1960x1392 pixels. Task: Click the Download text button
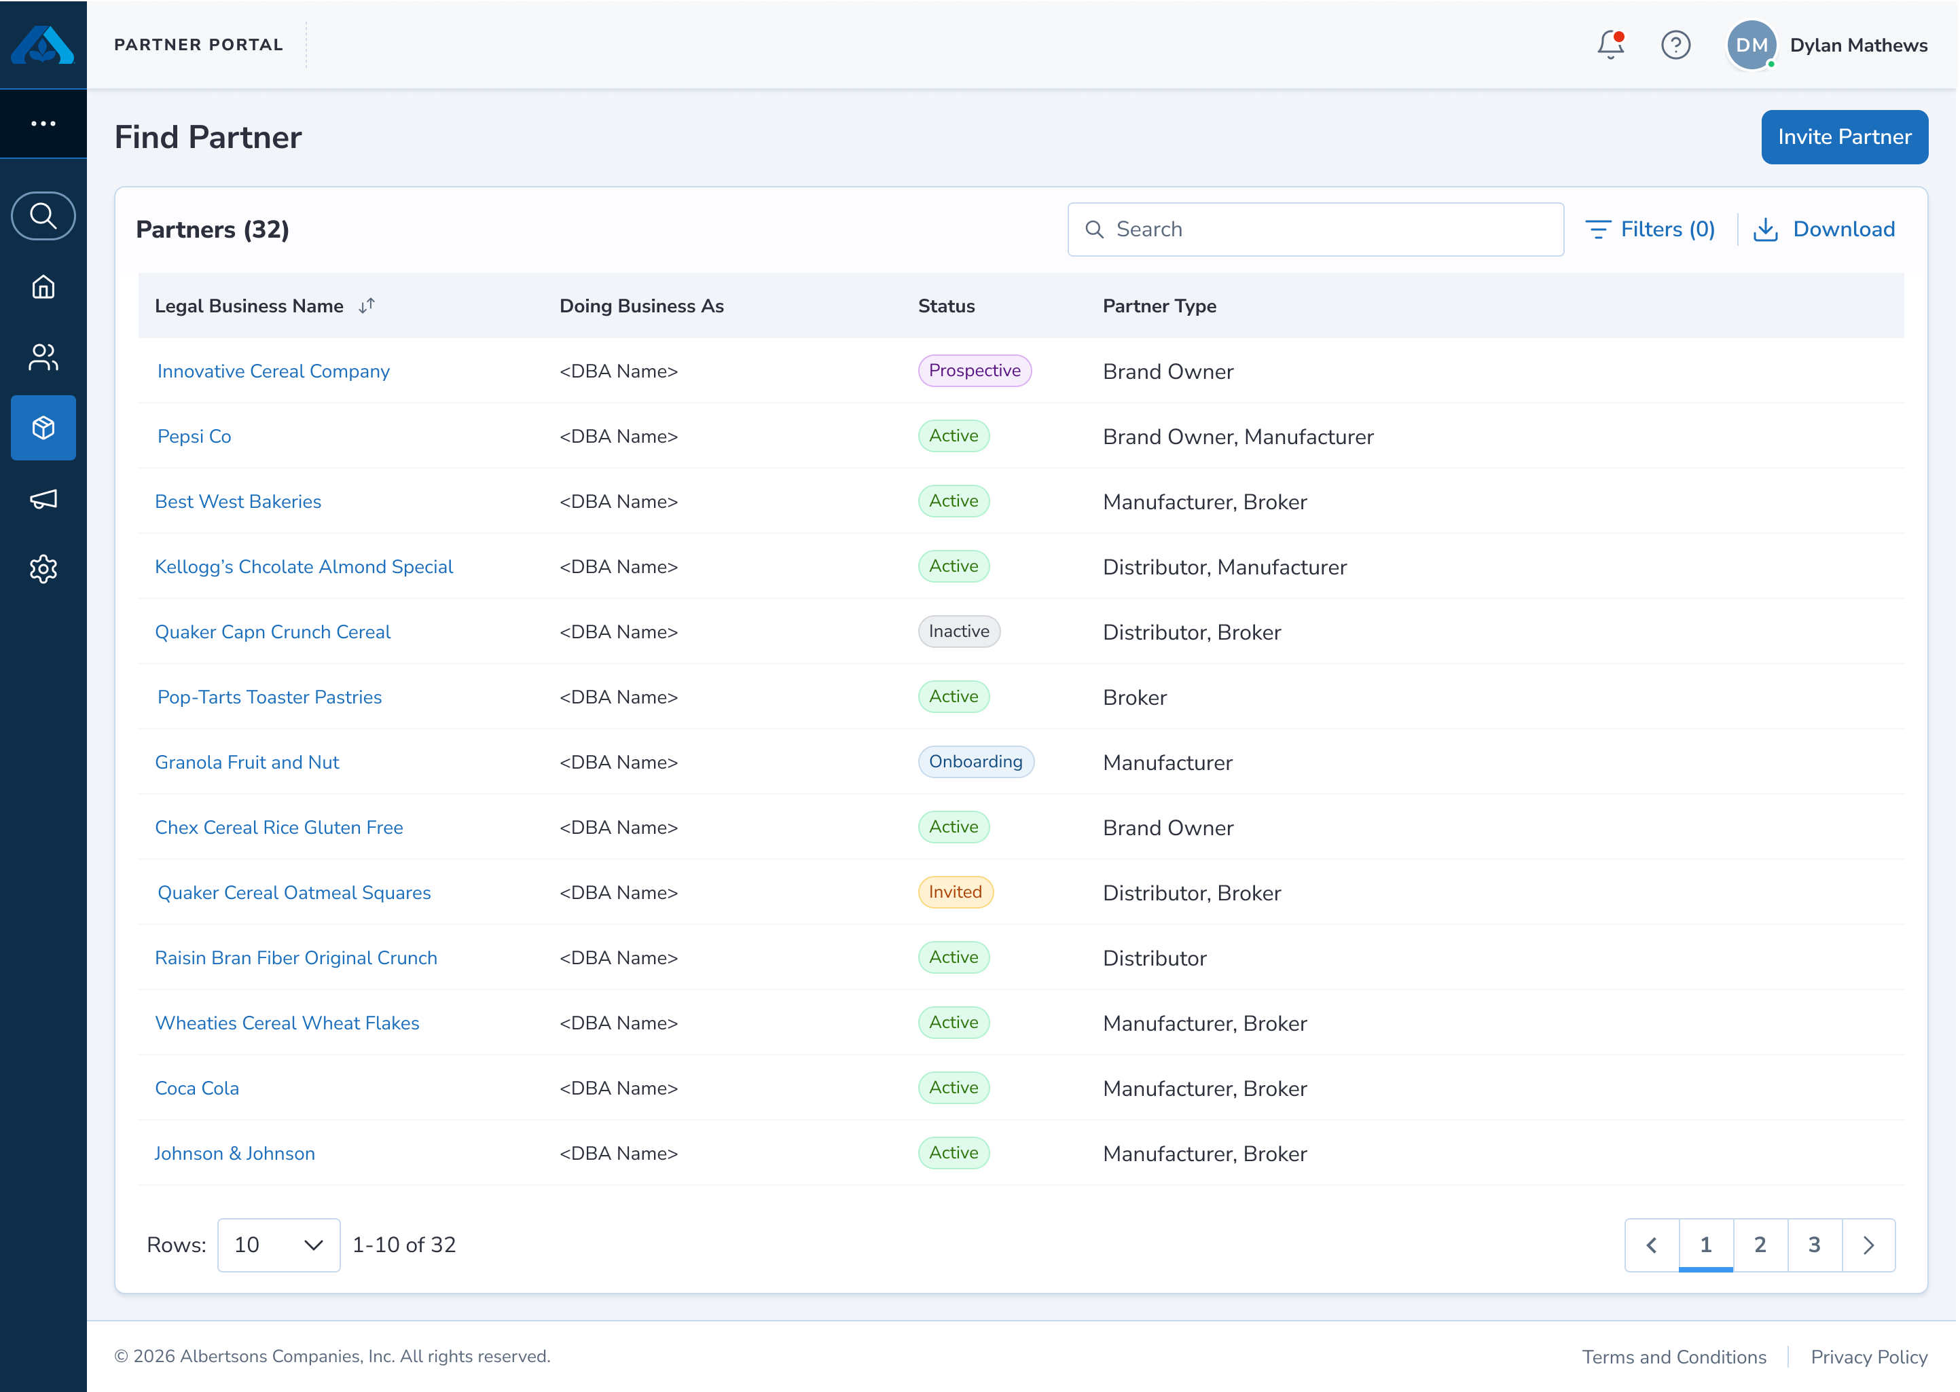1843,230
